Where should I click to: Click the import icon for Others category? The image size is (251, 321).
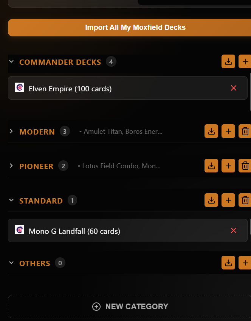228,263
